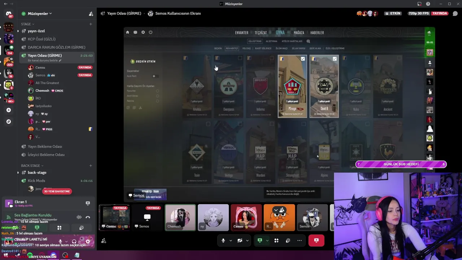Click the matchmaking search globe icon
Screen dimensions: 462x260
pyautogui.click(x=308, y=41)
